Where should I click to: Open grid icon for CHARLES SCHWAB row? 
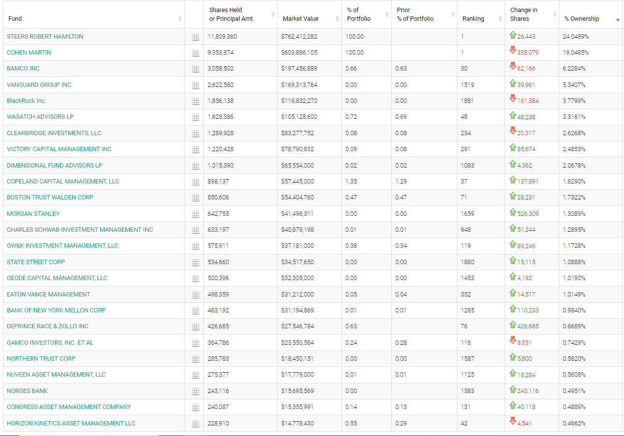(195, 230)
